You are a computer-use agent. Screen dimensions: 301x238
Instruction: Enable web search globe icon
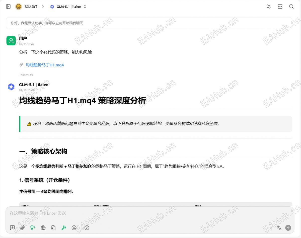click(x=43, y=228)
